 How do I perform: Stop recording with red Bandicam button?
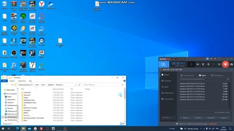(226, 64)
